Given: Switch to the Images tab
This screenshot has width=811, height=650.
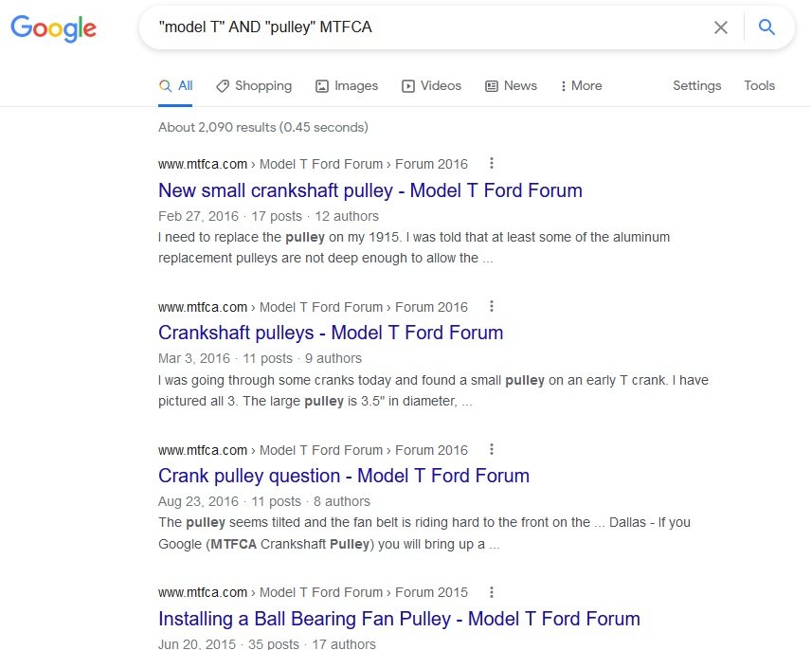Looking at the screenshot, I should pos(347,85).
